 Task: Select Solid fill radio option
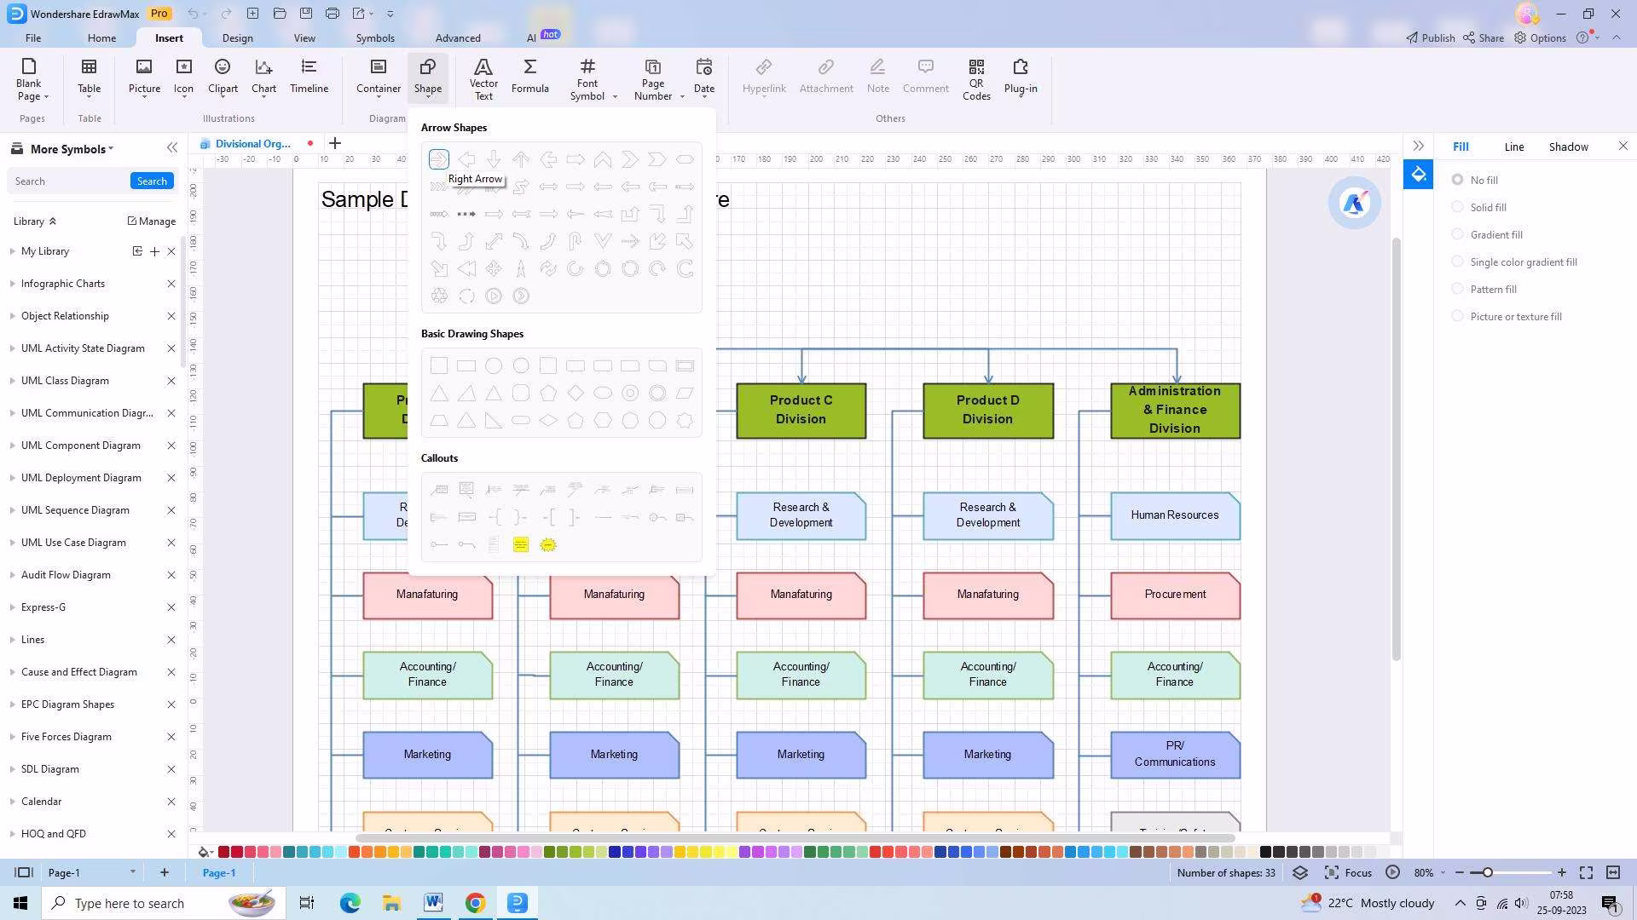coord(1458,207)
